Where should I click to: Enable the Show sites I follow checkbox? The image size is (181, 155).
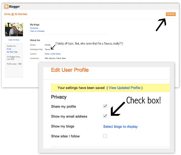[105, 136]
